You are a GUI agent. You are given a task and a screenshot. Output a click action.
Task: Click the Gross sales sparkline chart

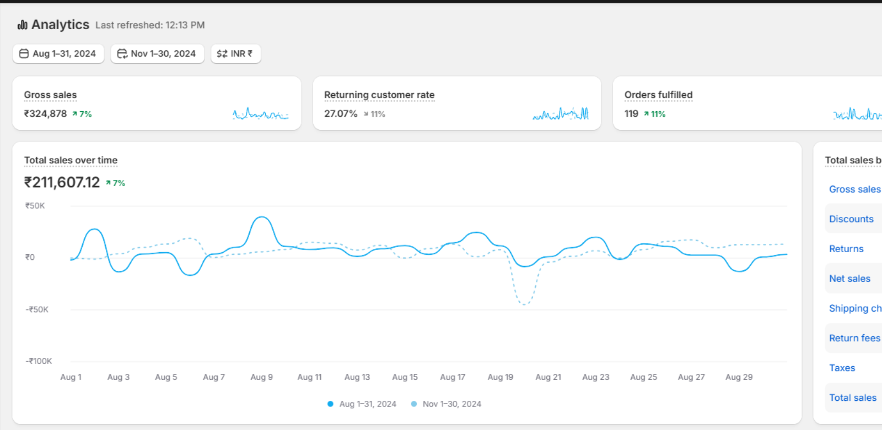(x=260, y=114)
